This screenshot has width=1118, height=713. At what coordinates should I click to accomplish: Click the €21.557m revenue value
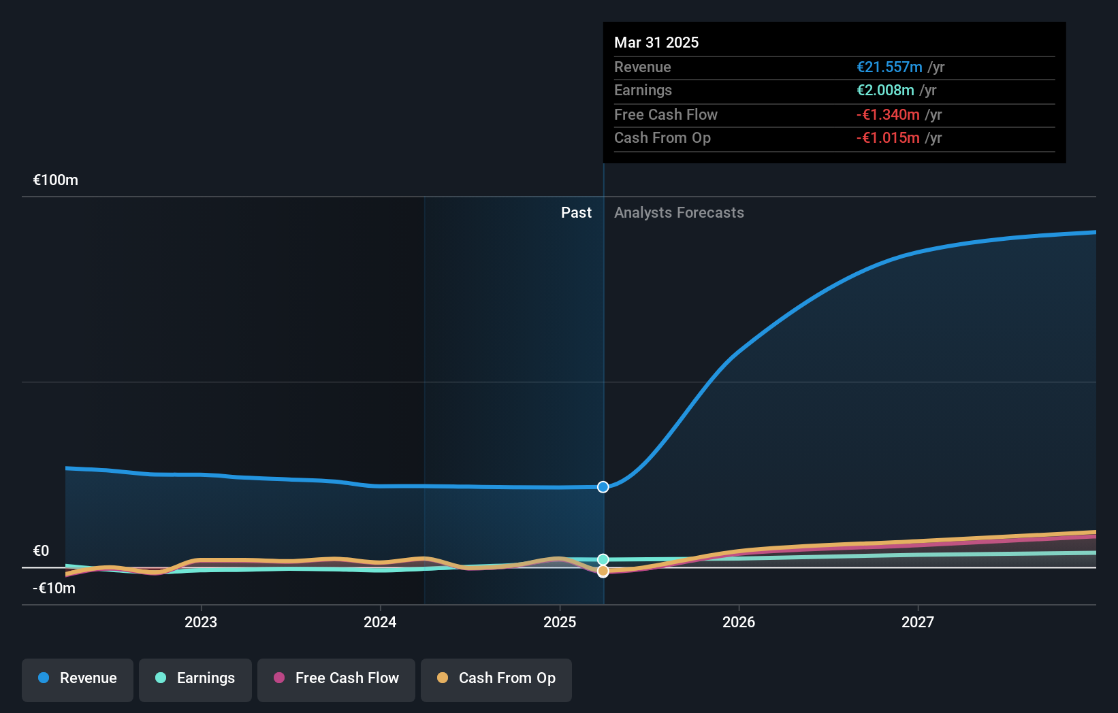[889, 67]
